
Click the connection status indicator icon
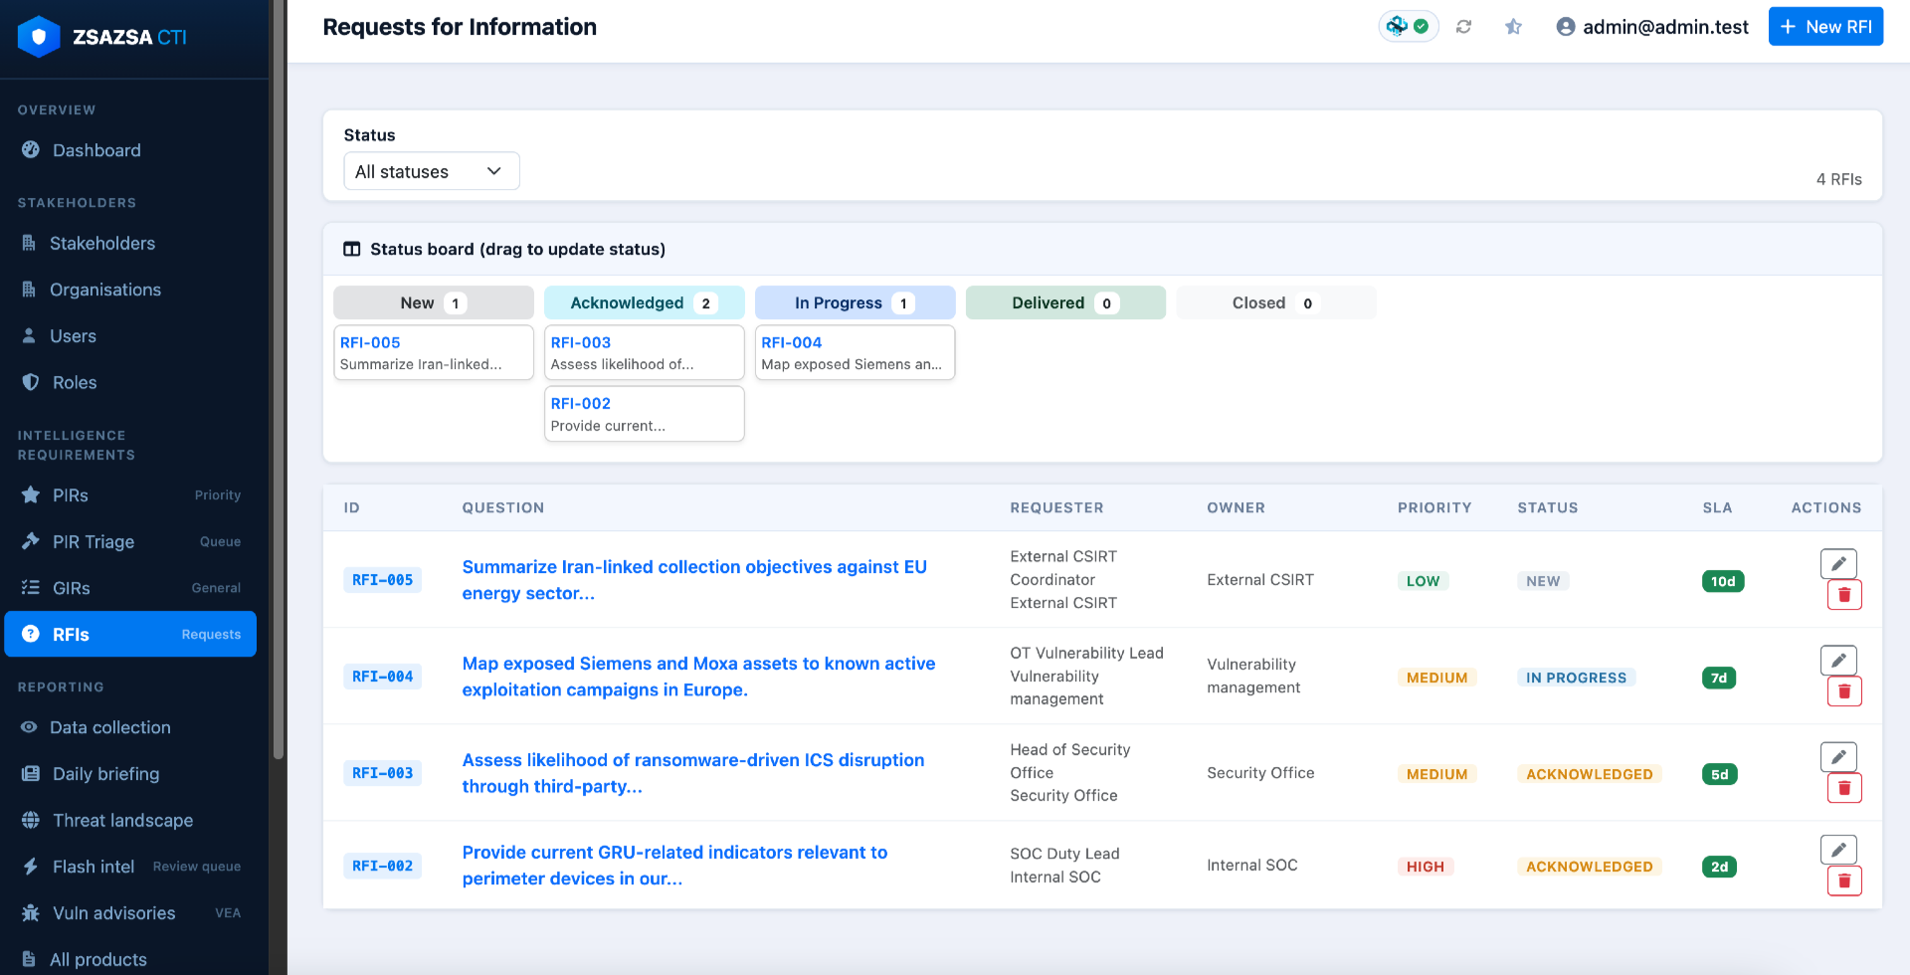[x=1409, y=27]
